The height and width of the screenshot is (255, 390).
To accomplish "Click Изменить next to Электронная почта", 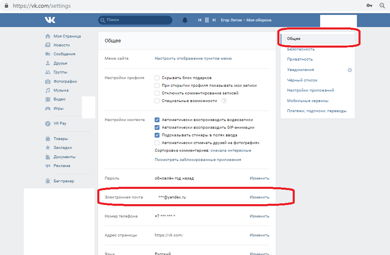I will (x=260, y=197).
